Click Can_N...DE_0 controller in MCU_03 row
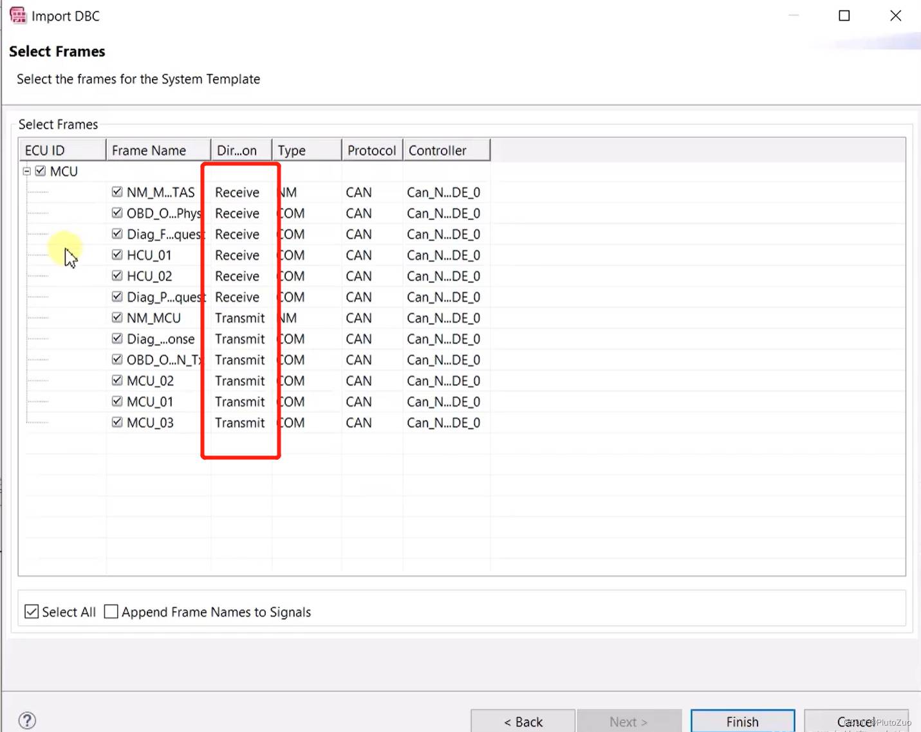The height and width of the screenshot is (732, 921). (x=443, y=423)
